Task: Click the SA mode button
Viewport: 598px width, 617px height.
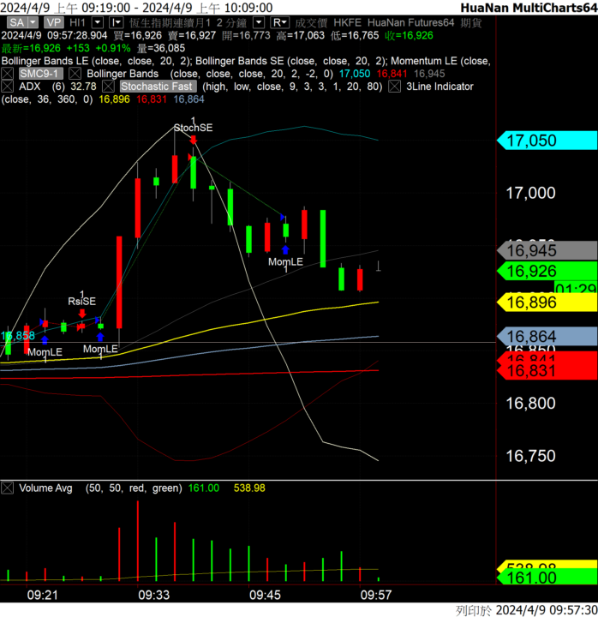Action: (17, 22)
